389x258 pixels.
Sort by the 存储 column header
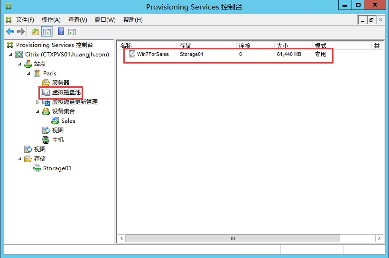pos(206,45)
